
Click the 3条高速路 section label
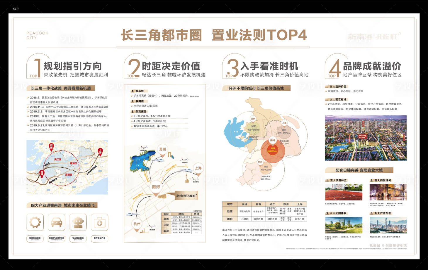(x=139, y=112)
